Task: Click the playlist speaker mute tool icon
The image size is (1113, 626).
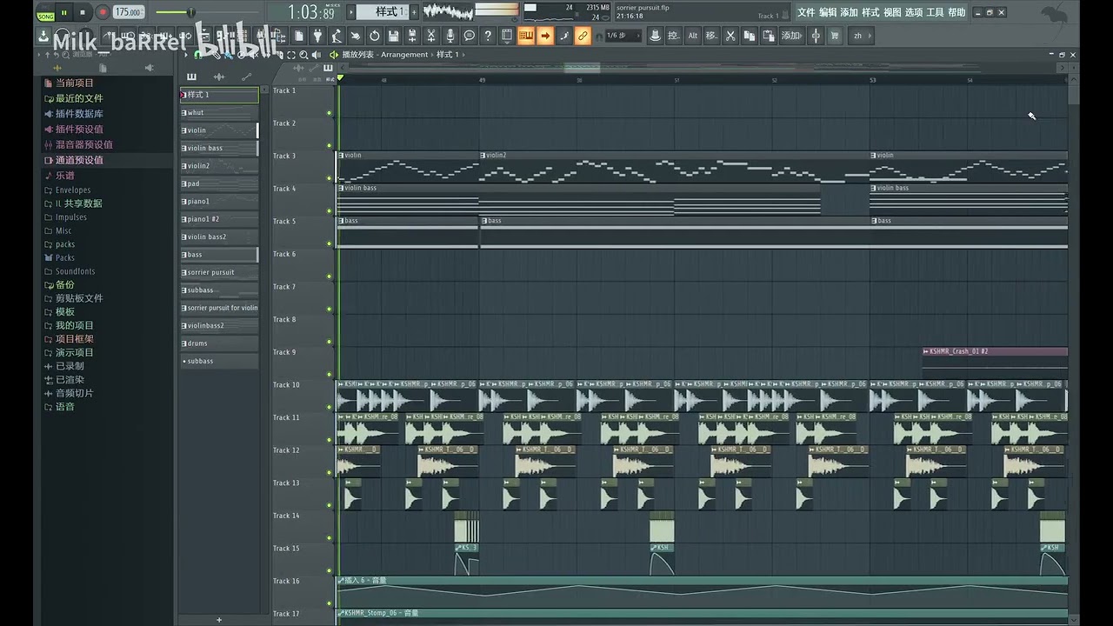Action: coord(315,55)
